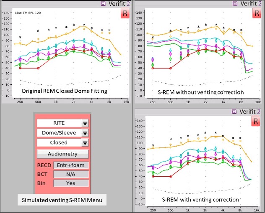This screenshot has height=213, width=265.
Task: Click the Verifit logo icon above S-REM without venting panel
Action: (235, 3)
